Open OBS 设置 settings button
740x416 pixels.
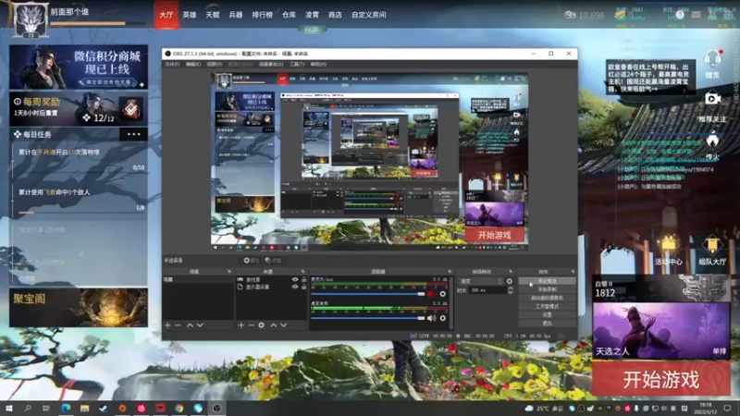pyautogui.click(x=547, y=314)
